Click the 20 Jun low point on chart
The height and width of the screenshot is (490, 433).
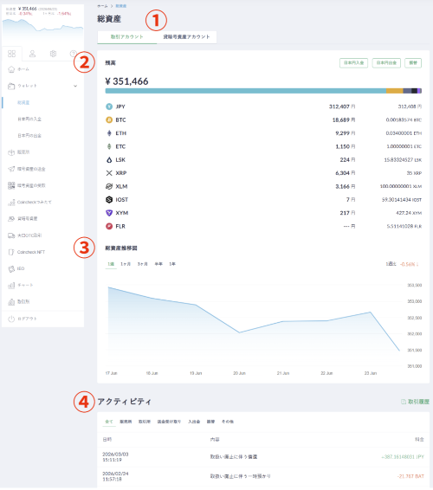(x=240, y=332)
